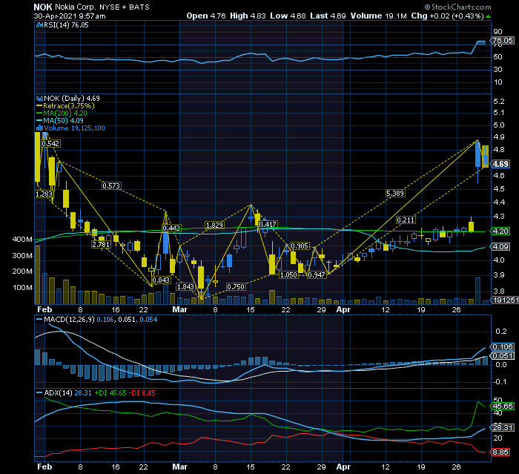Click the 5.389 retracement label
This screenshot has width=519, height=474.
point(395,194)
